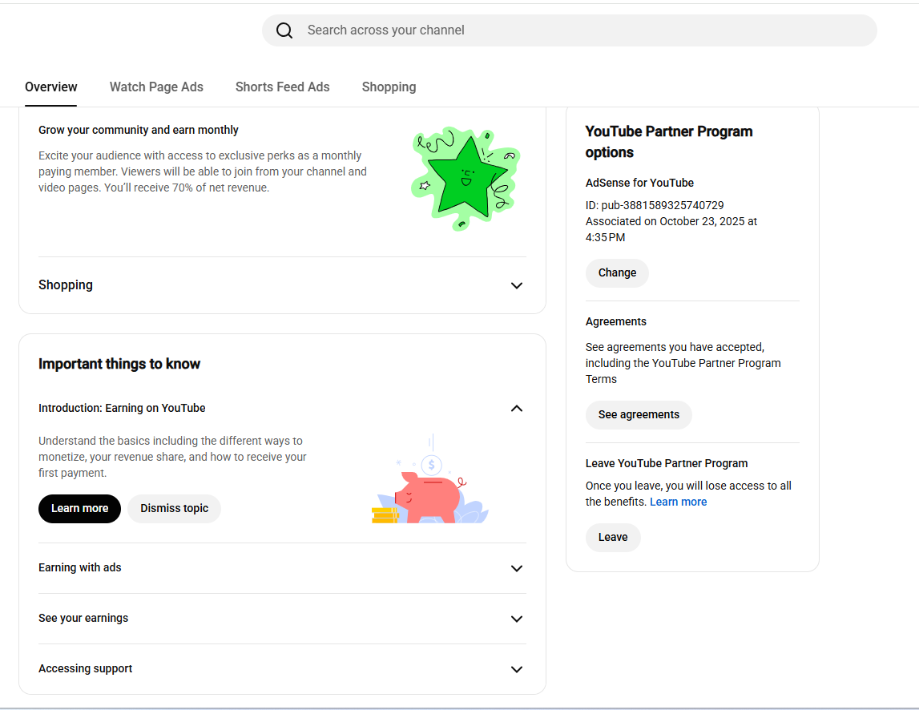Go to the Shopping tab
The width and height of the screenshot is (919, 710).
pyautogui.click(x=389, y=87)
